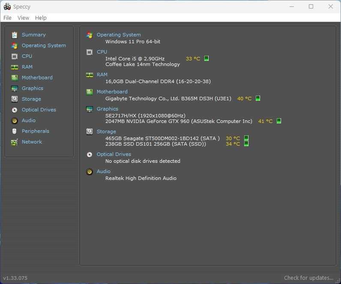Click Optical Drives heading in summary pane
The height and width of the screenshot is (284, 341).
point(114,154)
